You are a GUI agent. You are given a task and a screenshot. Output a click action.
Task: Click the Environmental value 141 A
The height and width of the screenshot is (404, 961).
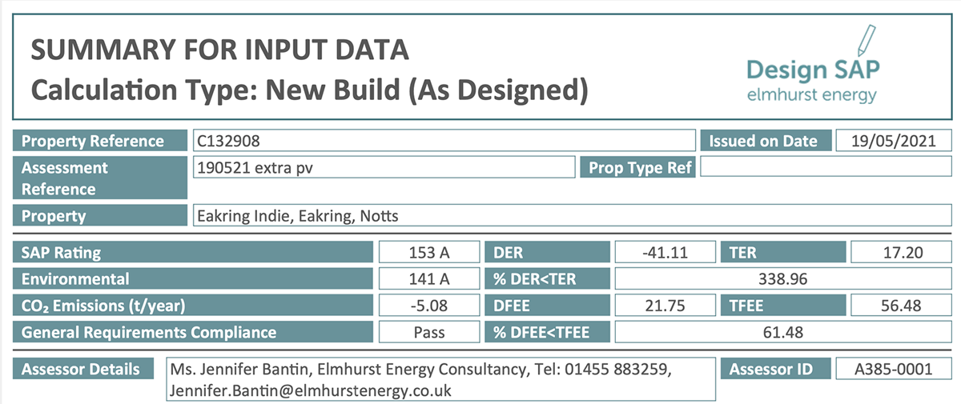pos(429,279)
